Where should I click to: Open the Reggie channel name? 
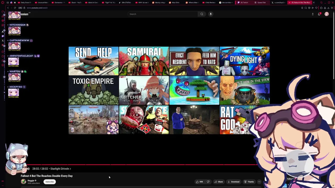coord(31,180)
